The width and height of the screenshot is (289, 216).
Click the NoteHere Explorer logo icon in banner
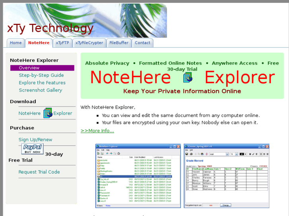[188, 77]
